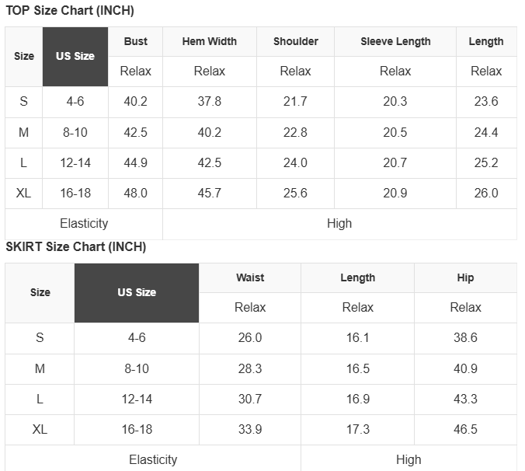Image resolution: width=525 pixels, height=471 pixels.
Task: Click the Hip column header
Action: click(x=466, y=277)
